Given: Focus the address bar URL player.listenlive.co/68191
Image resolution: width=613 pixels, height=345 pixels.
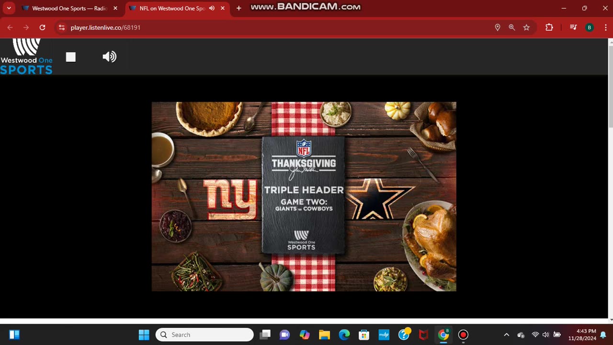Looking at the screenshot, I should [105, 27].
